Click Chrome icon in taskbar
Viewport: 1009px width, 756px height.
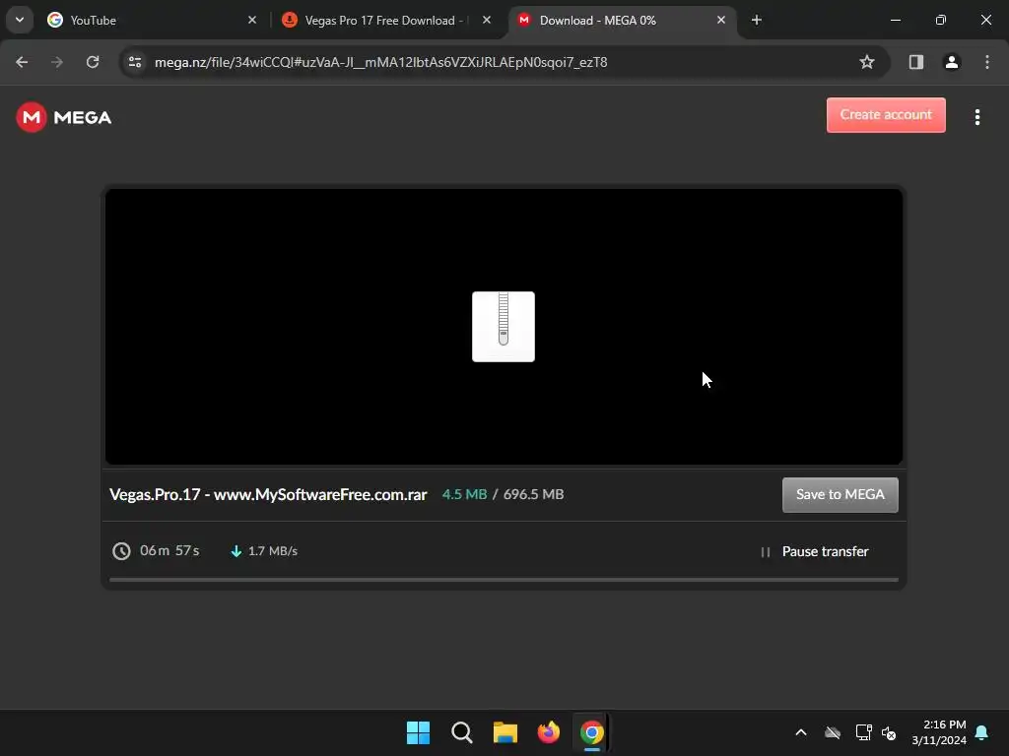click(592, 732)
